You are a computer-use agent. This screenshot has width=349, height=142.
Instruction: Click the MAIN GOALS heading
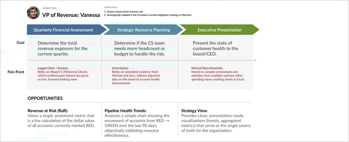tap(112, 7)
